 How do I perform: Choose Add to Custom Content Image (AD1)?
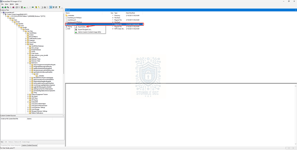90,32
